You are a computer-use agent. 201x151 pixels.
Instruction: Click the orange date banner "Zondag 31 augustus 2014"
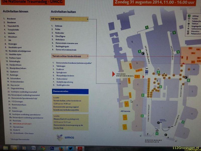pyautogui.click(x=154, y=3)
